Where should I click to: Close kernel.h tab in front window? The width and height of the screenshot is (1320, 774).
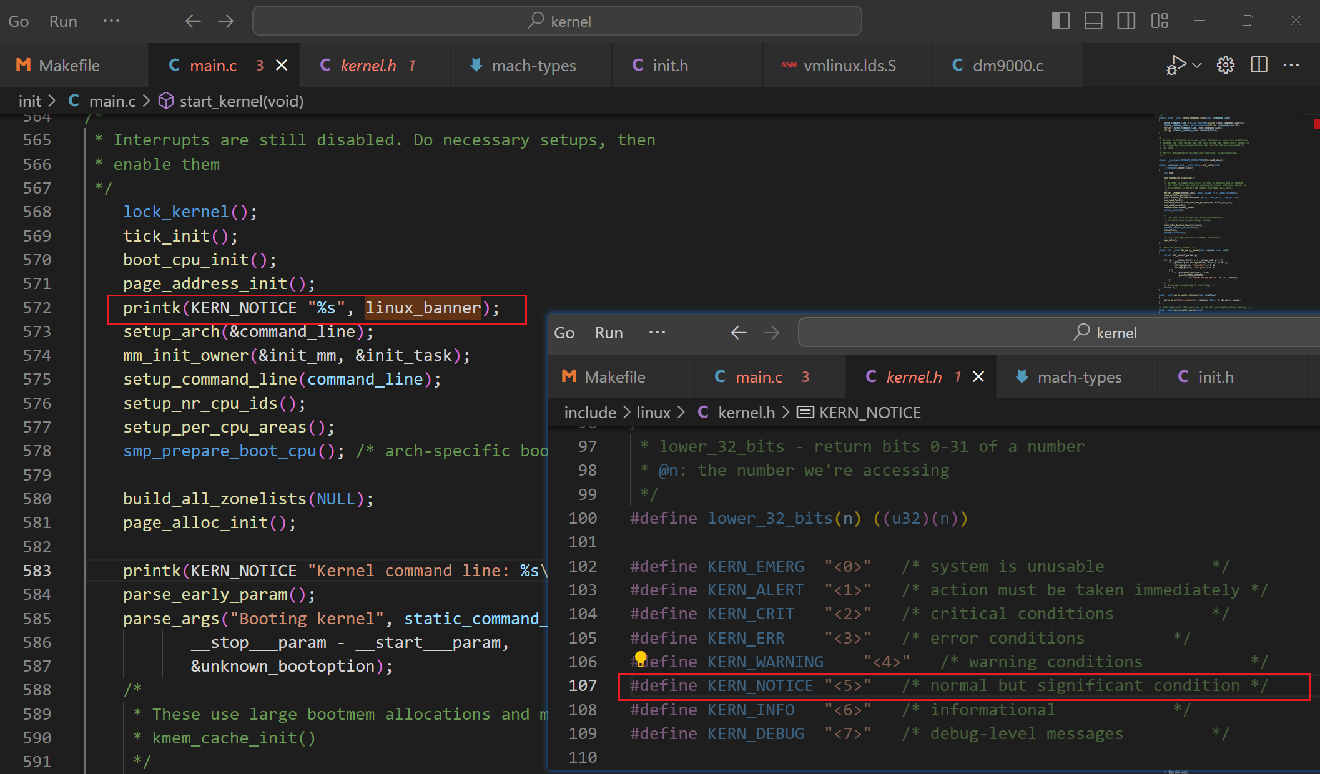point(978,376)
